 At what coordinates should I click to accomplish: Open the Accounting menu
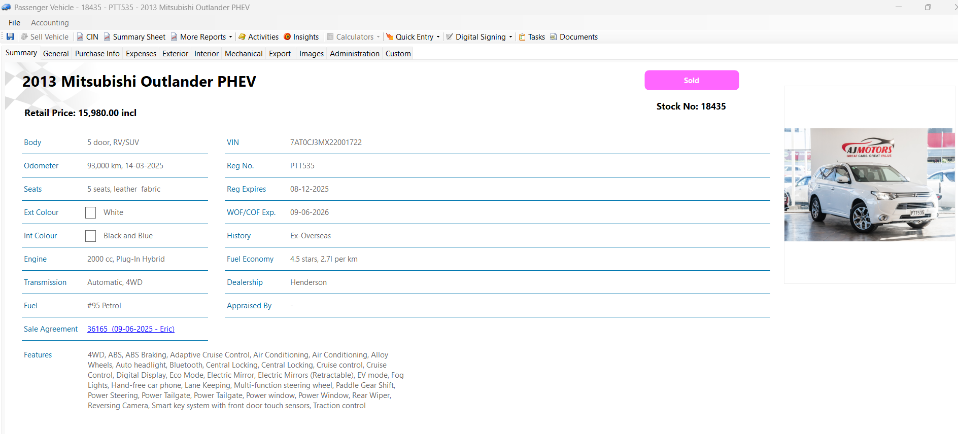coord(50,22)
